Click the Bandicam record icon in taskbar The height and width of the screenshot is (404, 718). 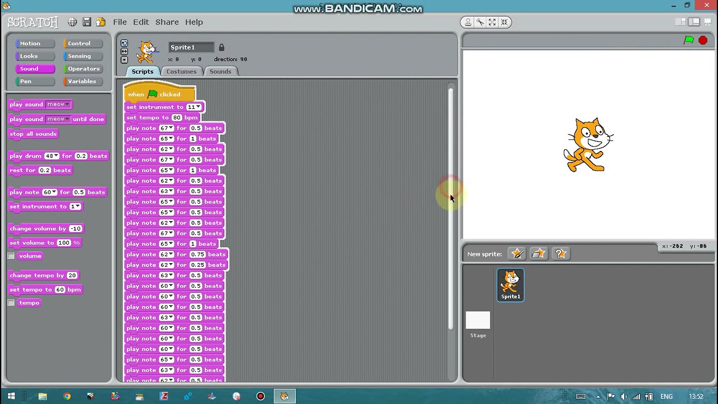tap(260, 396)
